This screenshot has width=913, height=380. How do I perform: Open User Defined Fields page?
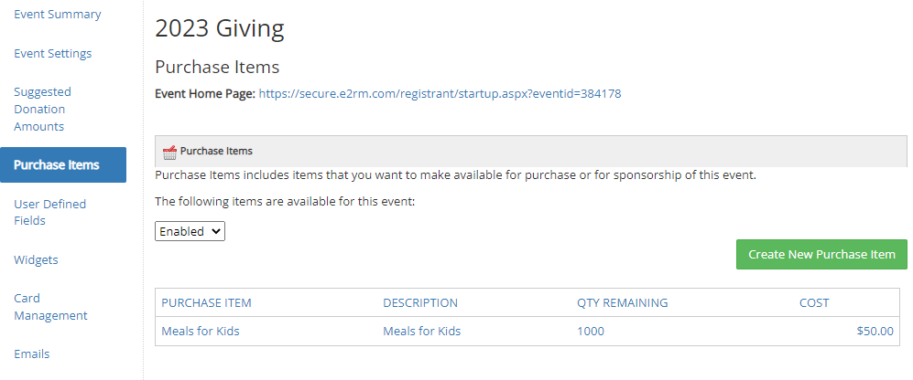click(x=50, y=212)
